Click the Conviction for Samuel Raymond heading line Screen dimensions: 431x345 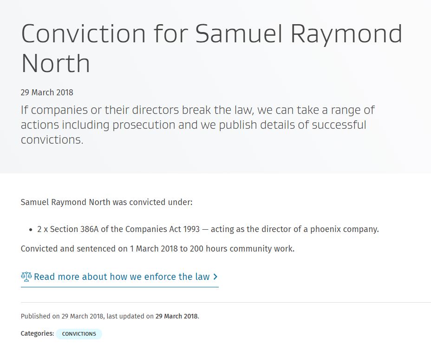(x=212, y=34)
